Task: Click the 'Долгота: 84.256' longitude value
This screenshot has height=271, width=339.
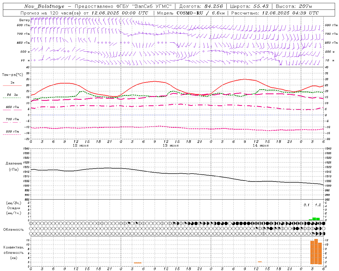Action: click(x=201, y=6)
